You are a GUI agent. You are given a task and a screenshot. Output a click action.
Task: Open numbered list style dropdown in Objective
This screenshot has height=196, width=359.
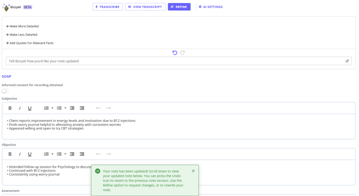point(52,154)
